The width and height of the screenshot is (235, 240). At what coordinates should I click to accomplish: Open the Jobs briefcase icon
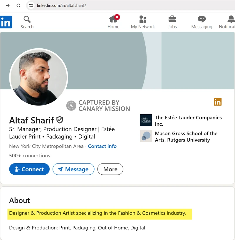172,19
